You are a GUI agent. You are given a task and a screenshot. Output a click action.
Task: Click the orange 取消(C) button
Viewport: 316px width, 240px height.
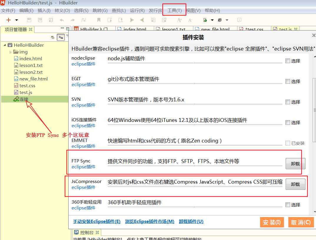301,222
